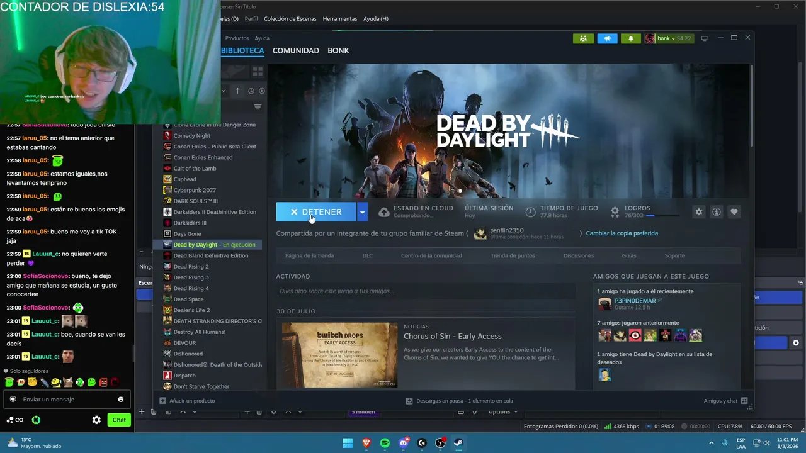Switch library to grid collections view

pos(258,71)
